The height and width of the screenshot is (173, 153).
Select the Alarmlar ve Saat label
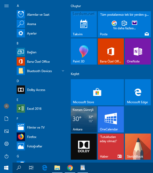click(x=38, y=15)
